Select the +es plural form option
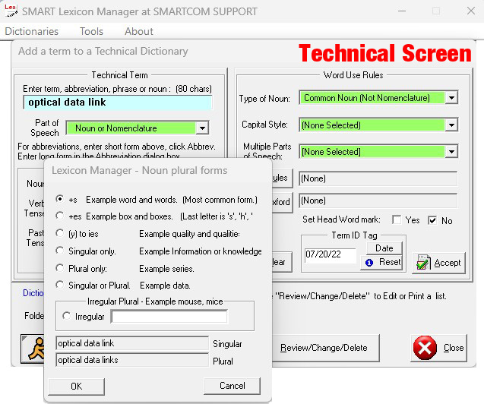 (x=60, y=216)
